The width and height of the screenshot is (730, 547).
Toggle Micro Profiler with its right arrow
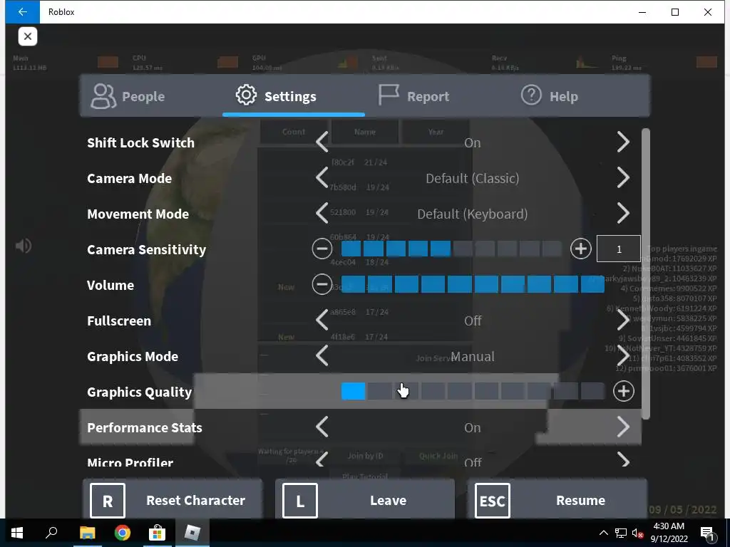point(623,461)
